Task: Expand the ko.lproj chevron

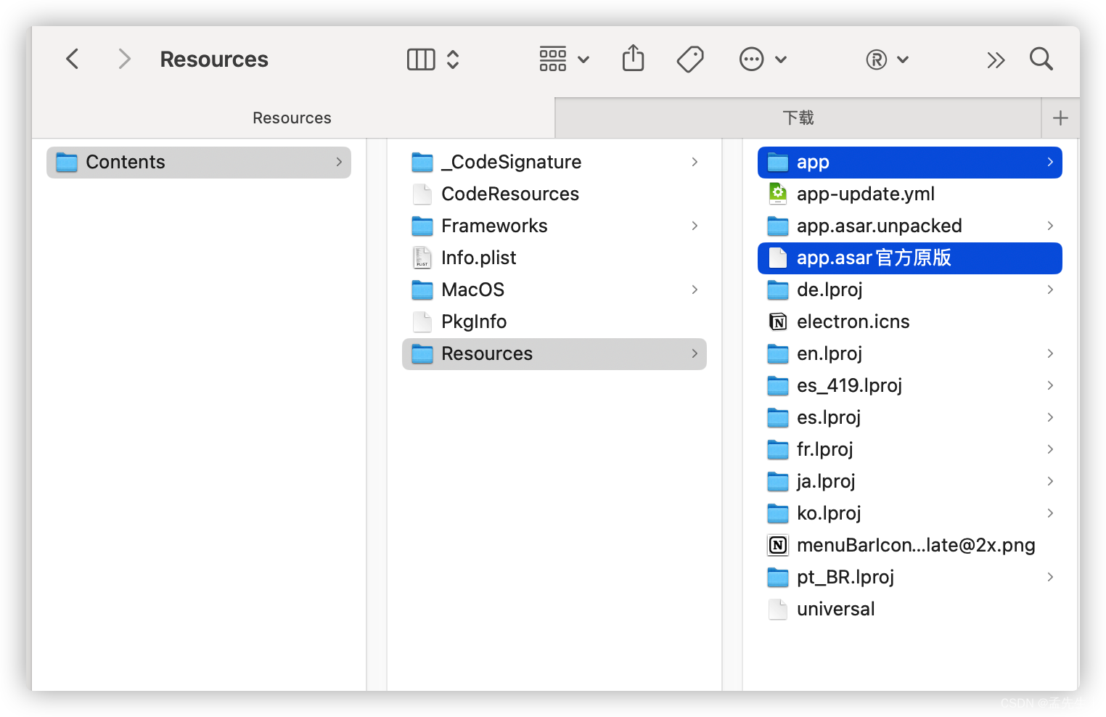Action: click(x=1050, y=513)
